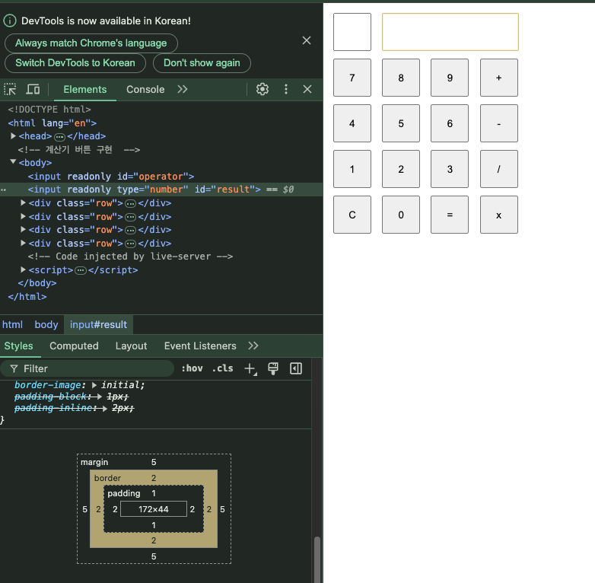Add a new style rule
This screenshot has width=595, height=583.
(250, 368)
